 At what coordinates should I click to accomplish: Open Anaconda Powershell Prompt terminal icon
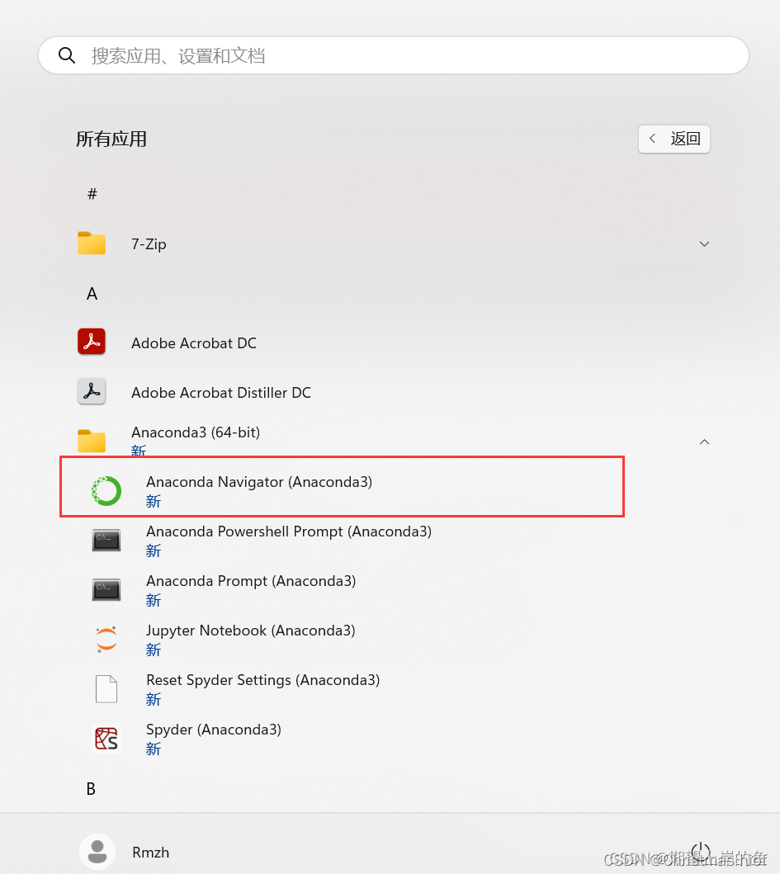click(x=106, y=540)
